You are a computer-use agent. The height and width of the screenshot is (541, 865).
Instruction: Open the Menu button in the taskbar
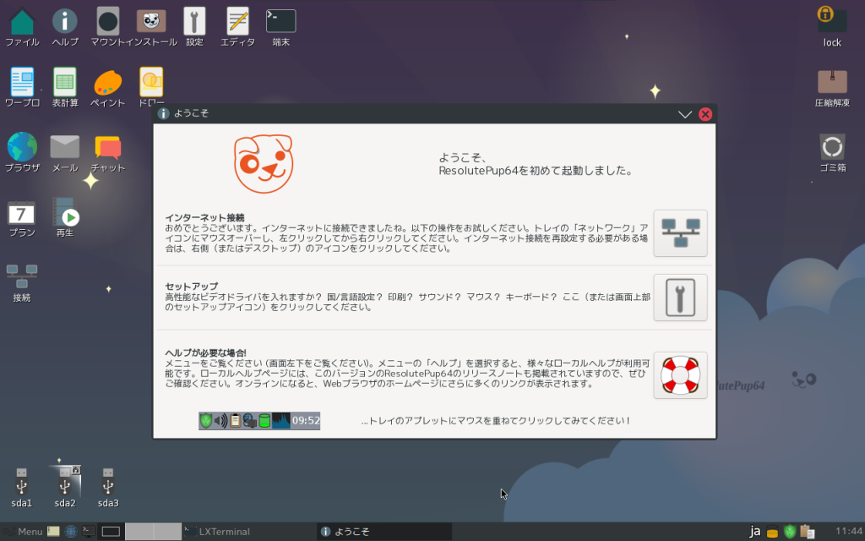[23, 532]
